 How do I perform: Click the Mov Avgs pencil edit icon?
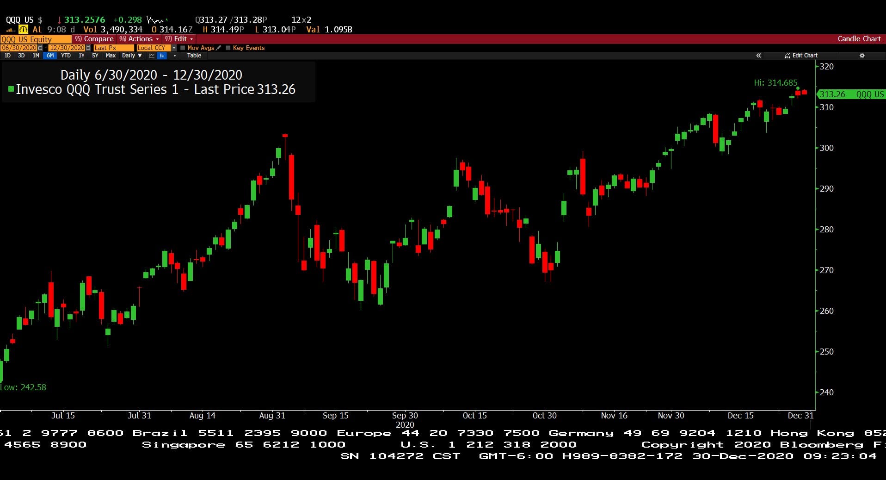click(x=219, y=48)
